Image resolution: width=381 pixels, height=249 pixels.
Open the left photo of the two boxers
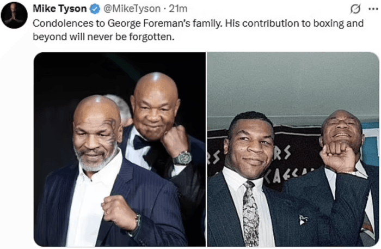pyautogui.click(x=120, y=149)
